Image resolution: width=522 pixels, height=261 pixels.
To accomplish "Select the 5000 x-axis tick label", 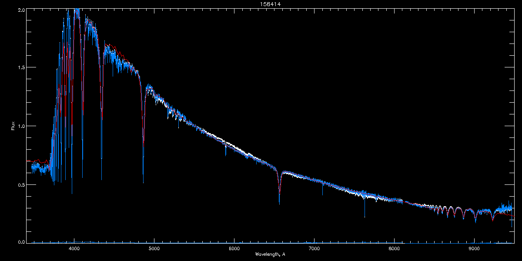I will 154,248.
